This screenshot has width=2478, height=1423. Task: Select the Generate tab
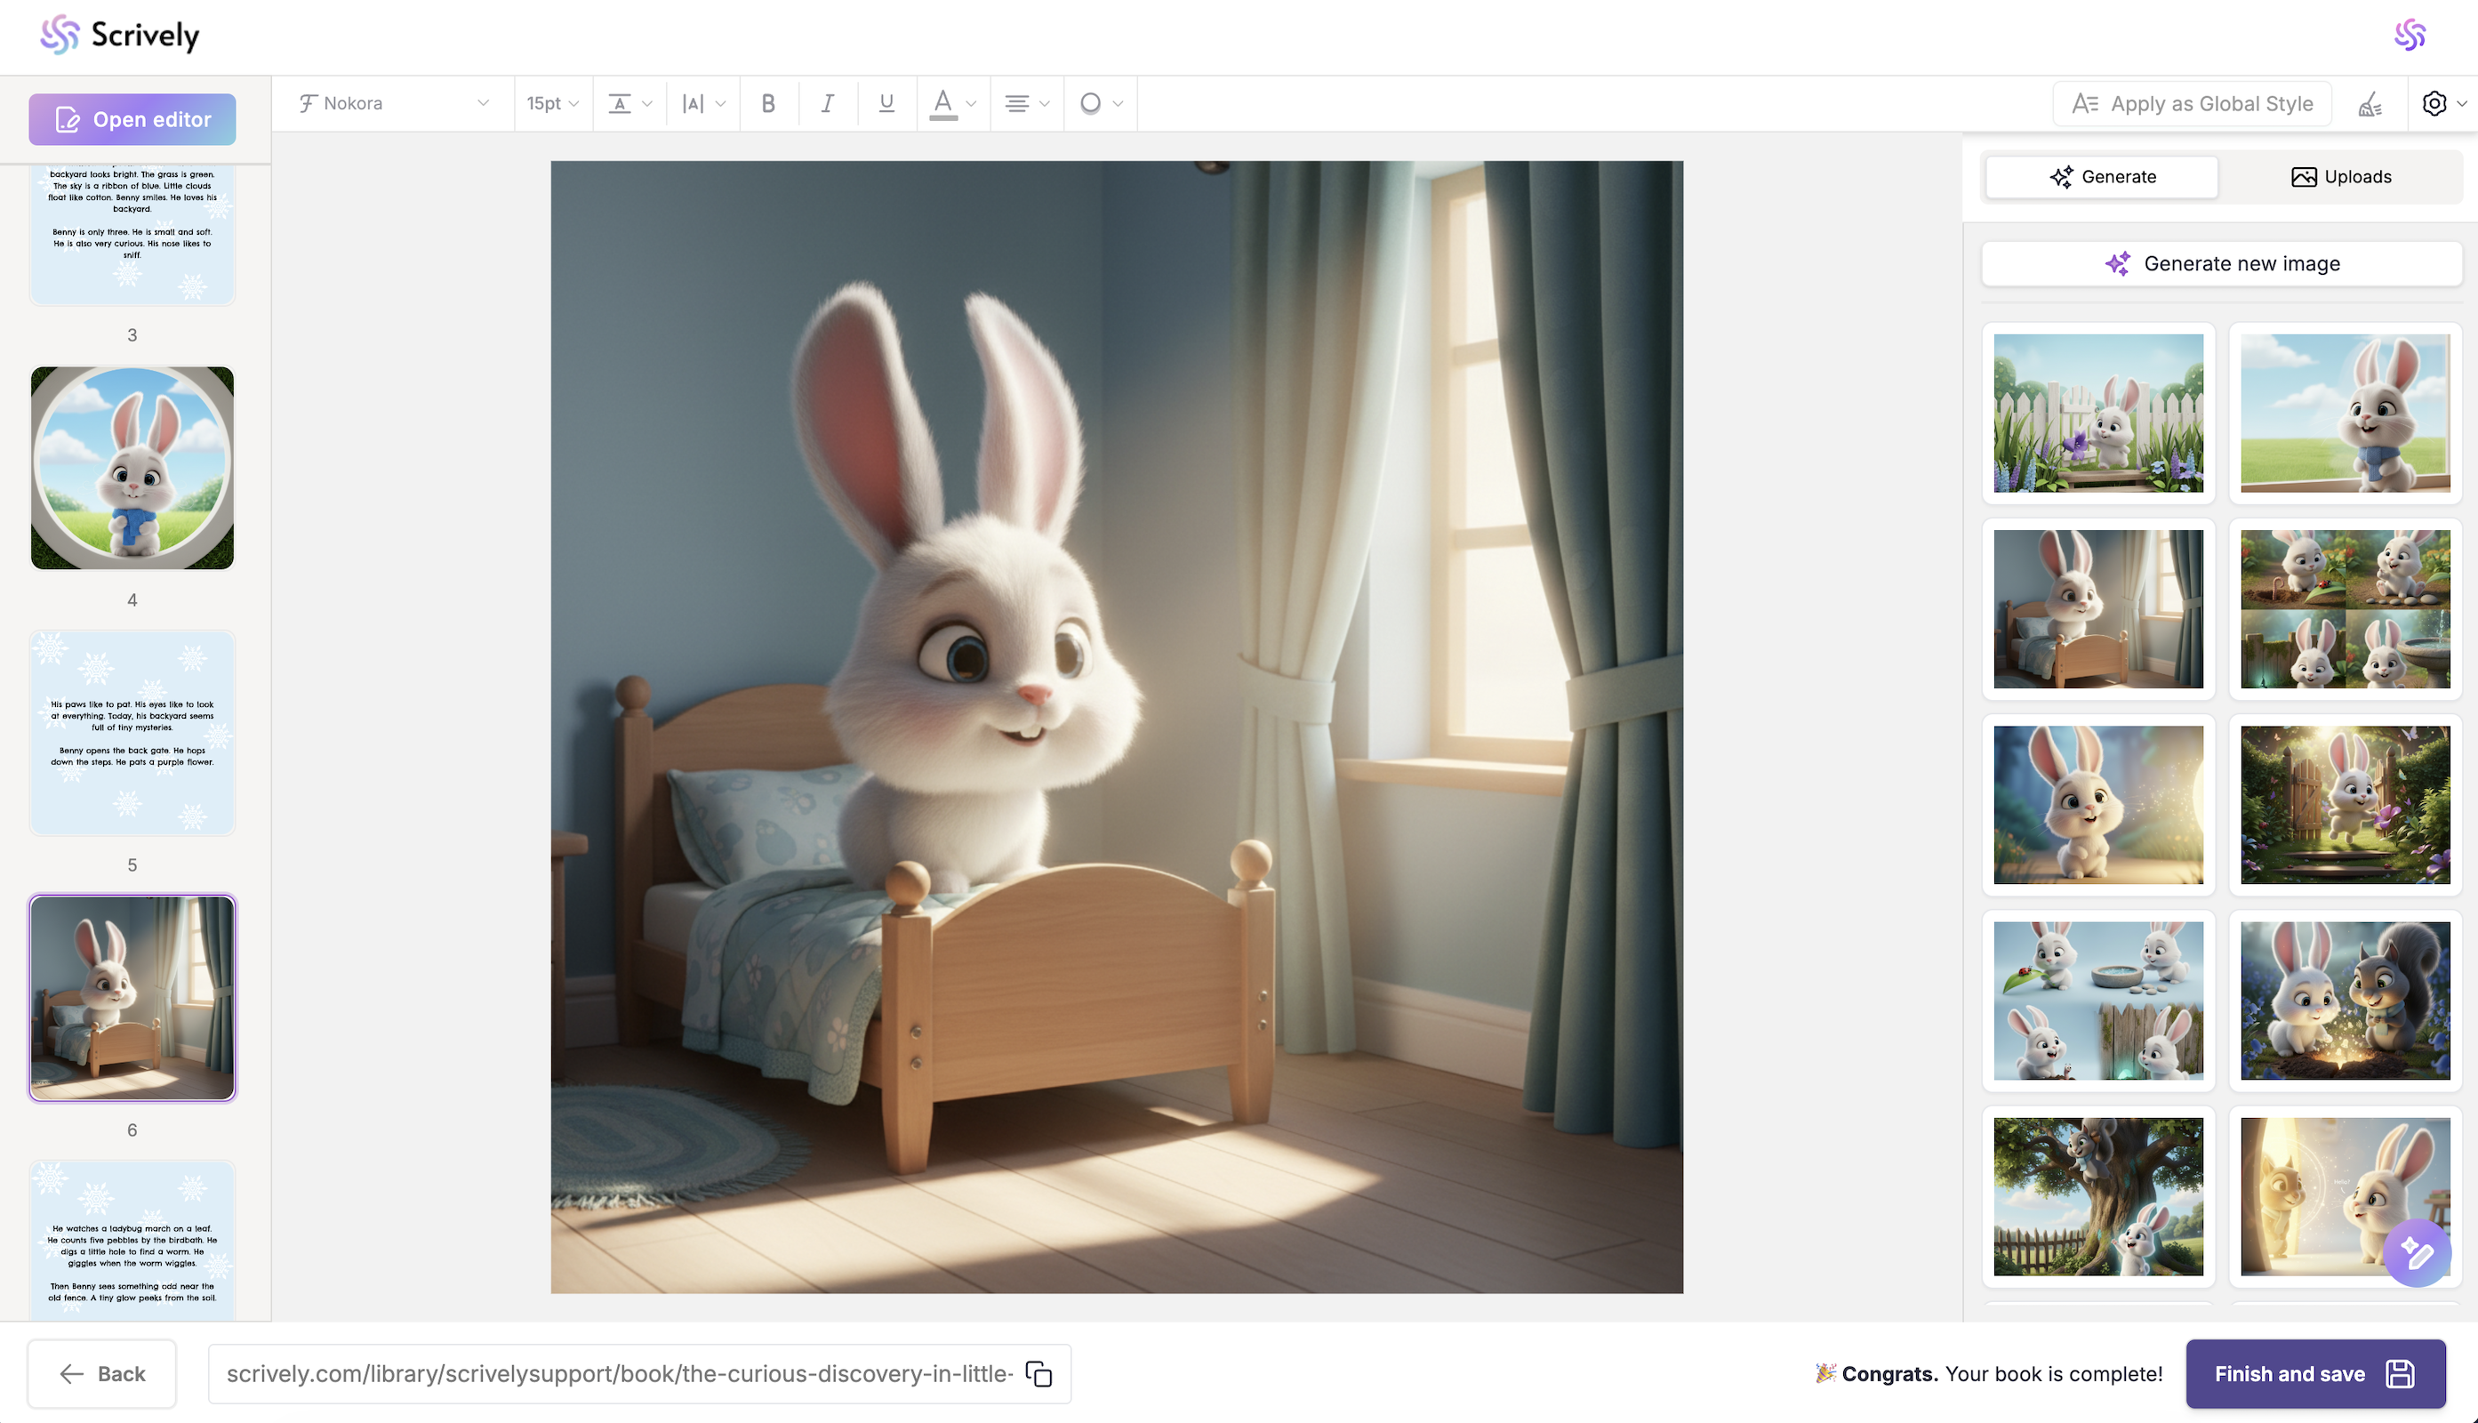(2101, 177)
